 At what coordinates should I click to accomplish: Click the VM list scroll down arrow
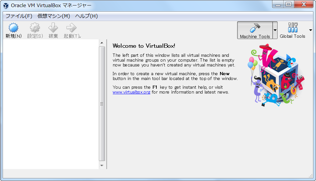(x=102, y=166)
